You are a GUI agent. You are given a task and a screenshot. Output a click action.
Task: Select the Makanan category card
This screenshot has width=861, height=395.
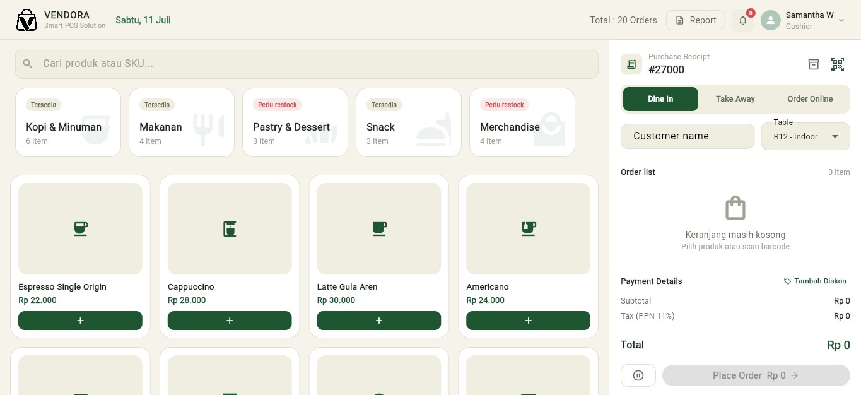(x=182, y=122)
